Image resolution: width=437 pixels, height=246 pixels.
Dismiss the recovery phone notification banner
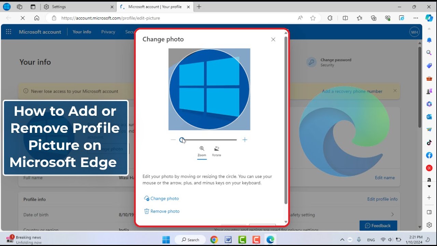tap(395, 91)
